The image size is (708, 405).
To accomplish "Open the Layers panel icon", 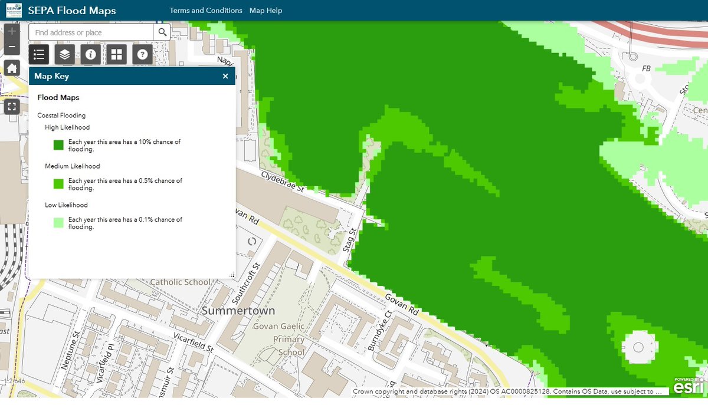I will pyautogui.click(x=64, y=54).
